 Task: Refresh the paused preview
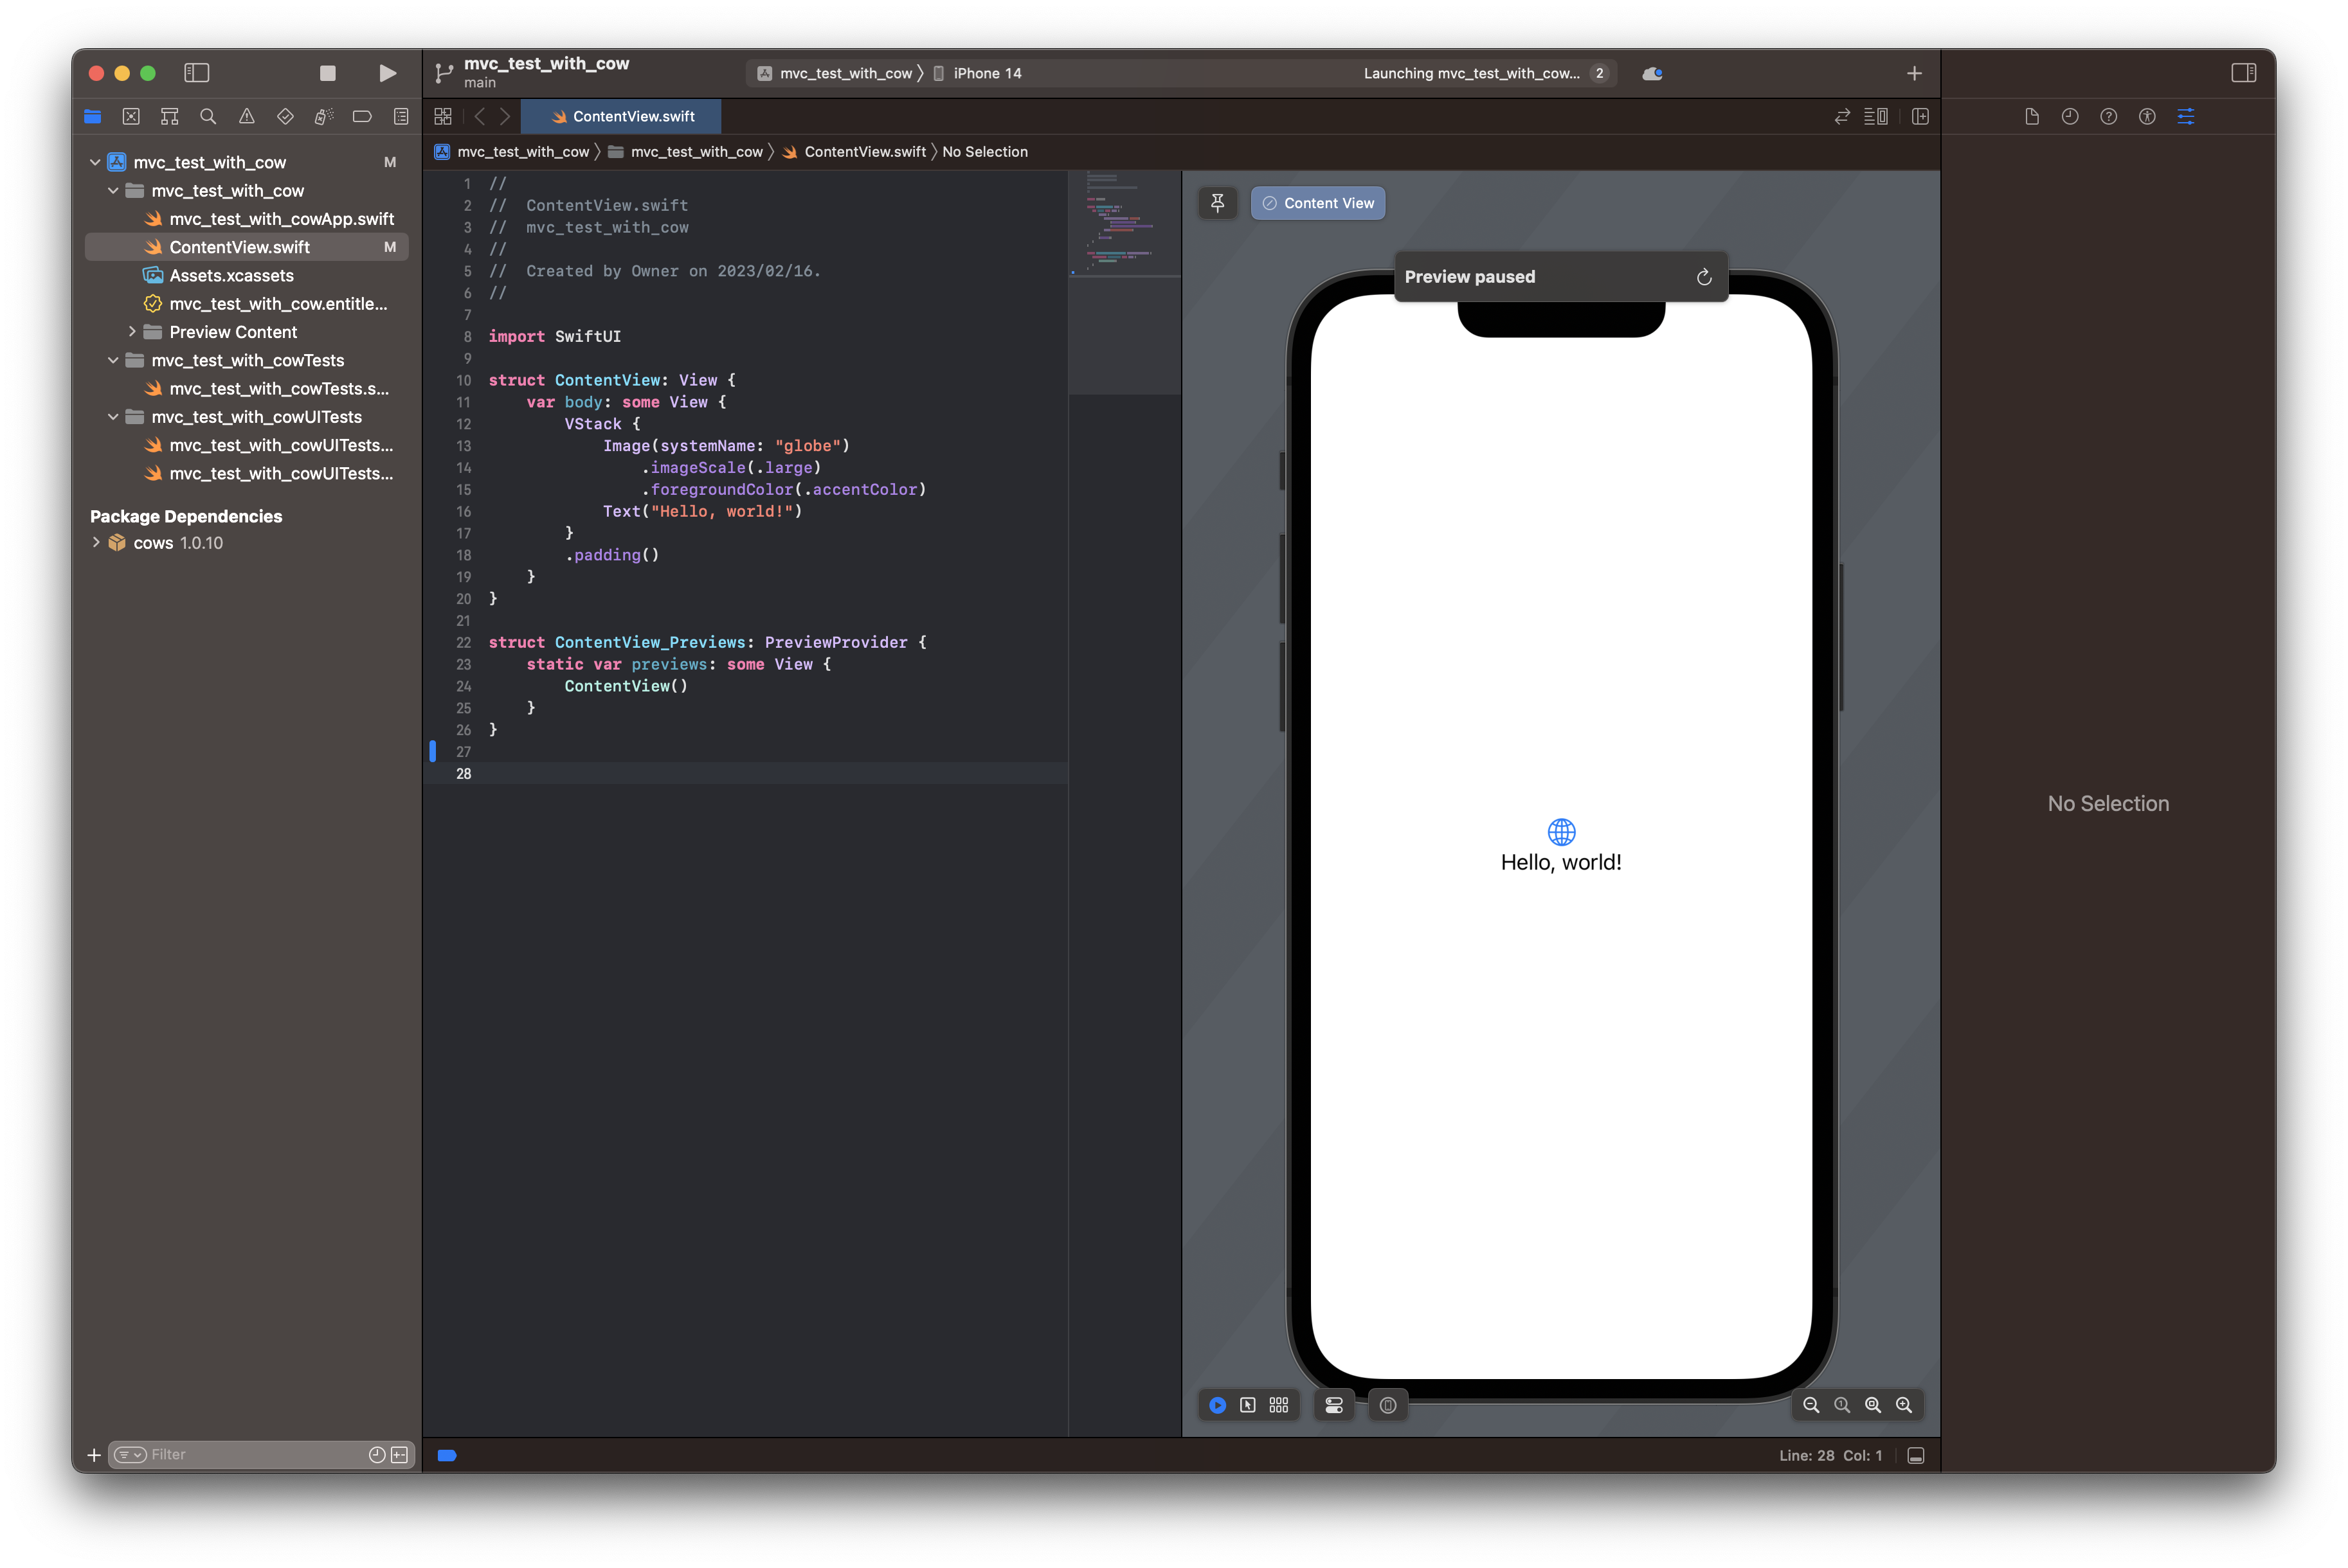(x=1704, y=277)
